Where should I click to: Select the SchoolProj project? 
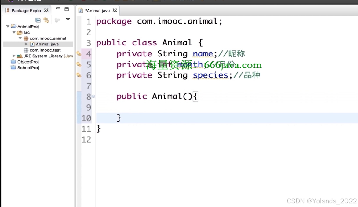28,68
